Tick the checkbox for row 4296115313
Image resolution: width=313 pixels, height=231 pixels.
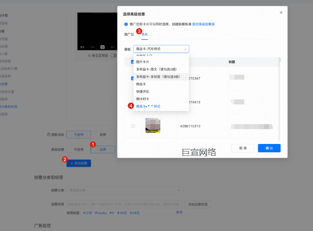(133, 126)
